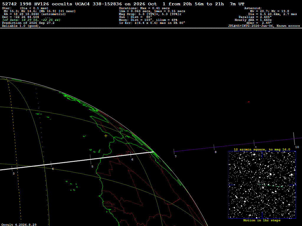Click the "JPL#45+INTG:2026-Jun-06" orbit source text
This screenshot has width=302, height=226.
251,26
